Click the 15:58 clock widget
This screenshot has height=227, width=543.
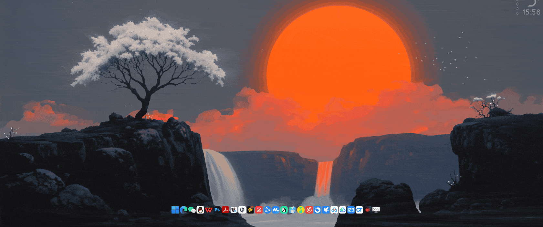[531, 12]
